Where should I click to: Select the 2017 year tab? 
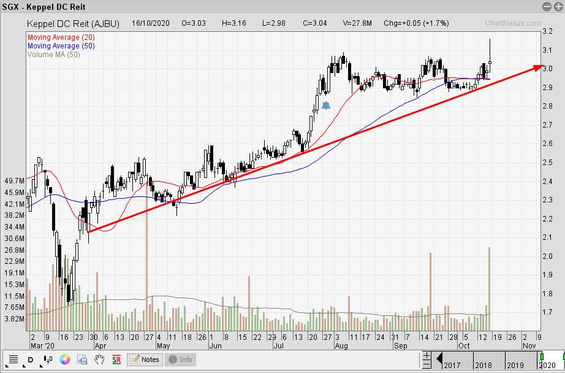[x=452, y=364]
